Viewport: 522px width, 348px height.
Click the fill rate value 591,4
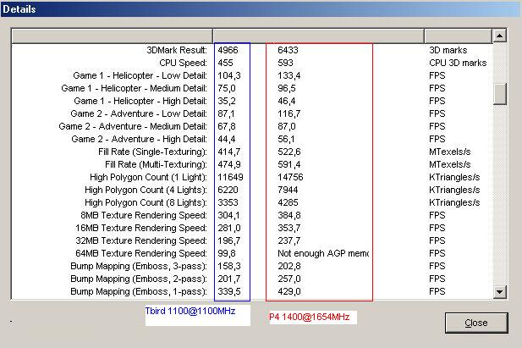tap(289, 164)
